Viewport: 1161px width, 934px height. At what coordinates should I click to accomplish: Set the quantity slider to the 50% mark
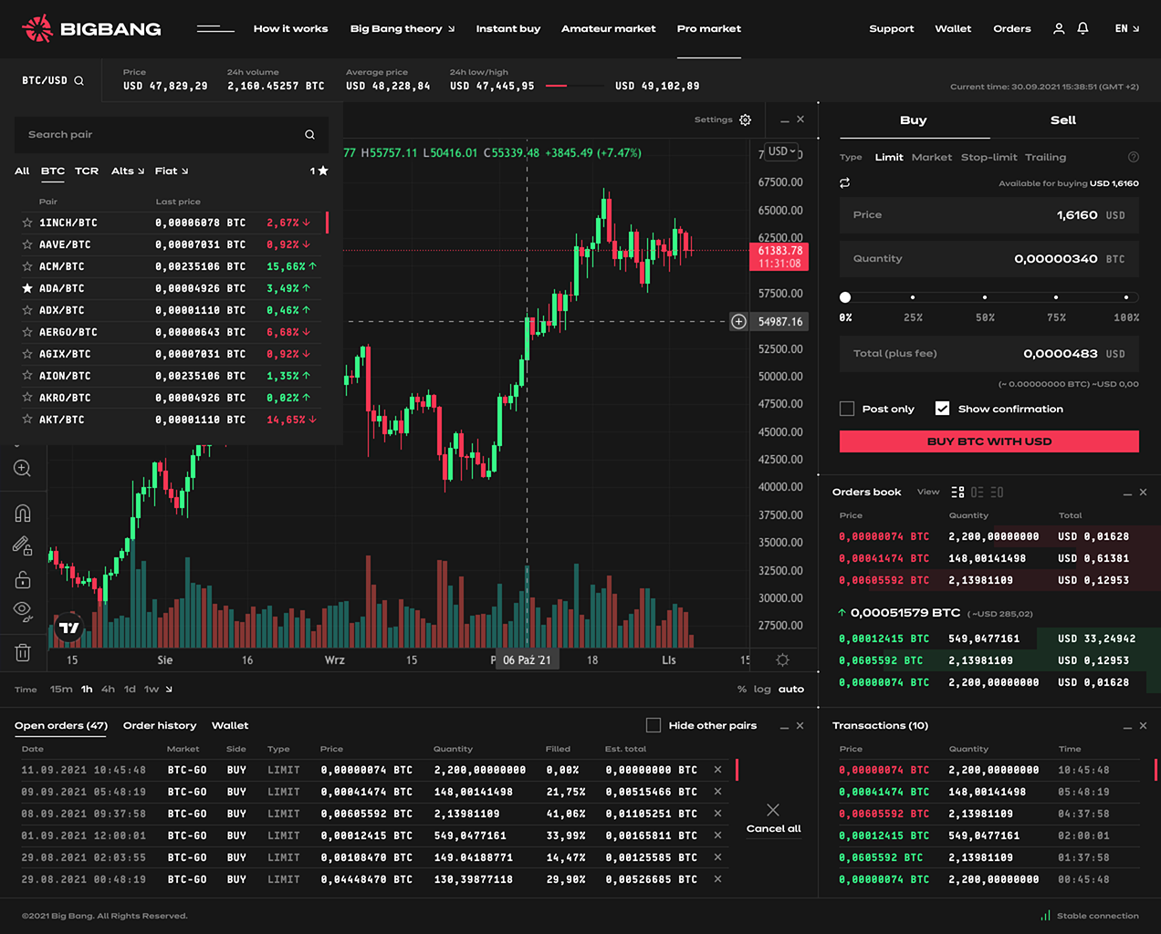pyautogui.click(x=985, y=297)
